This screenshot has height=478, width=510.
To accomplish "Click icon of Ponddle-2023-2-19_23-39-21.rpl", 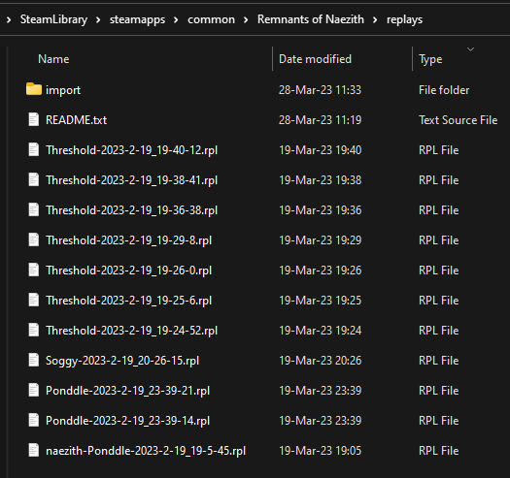I will click(34, 390).
